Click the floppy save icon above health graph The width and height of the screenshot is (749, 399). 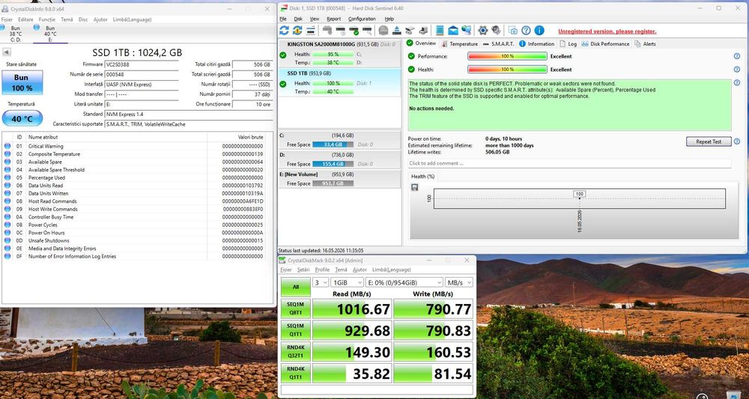point(415,187)
